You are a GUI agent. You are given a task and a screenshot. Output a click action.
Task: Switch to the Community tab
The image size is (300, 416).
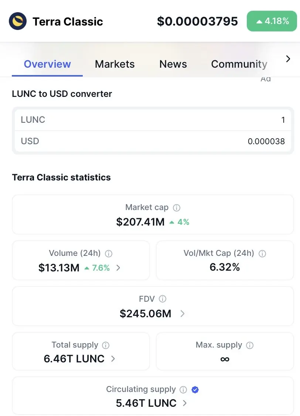coord(239,64)
